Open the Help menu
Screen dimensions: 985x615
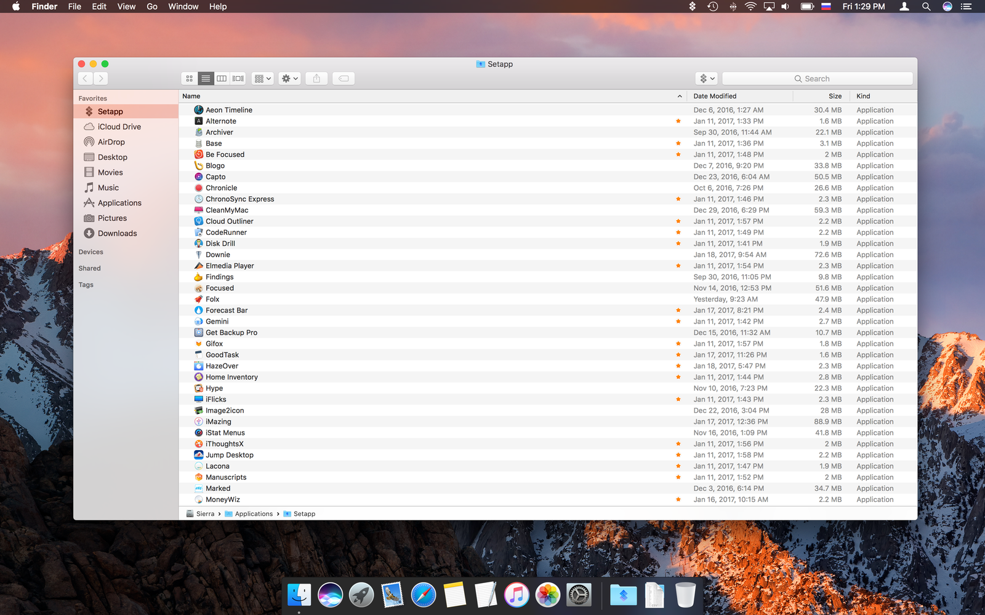(218, 6)
